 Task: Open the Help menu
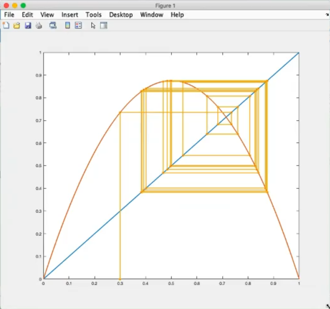click(x=177, y=15)
